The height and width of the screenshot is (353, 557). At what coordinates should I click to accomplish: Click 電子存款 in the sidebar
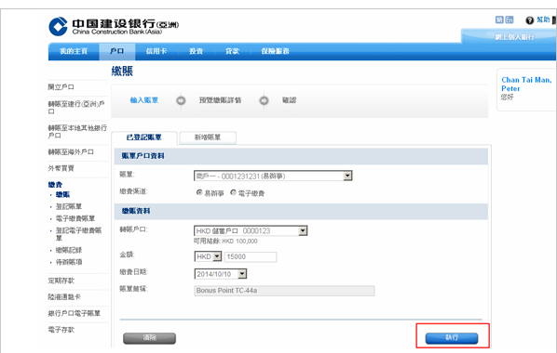pos(61,330)
